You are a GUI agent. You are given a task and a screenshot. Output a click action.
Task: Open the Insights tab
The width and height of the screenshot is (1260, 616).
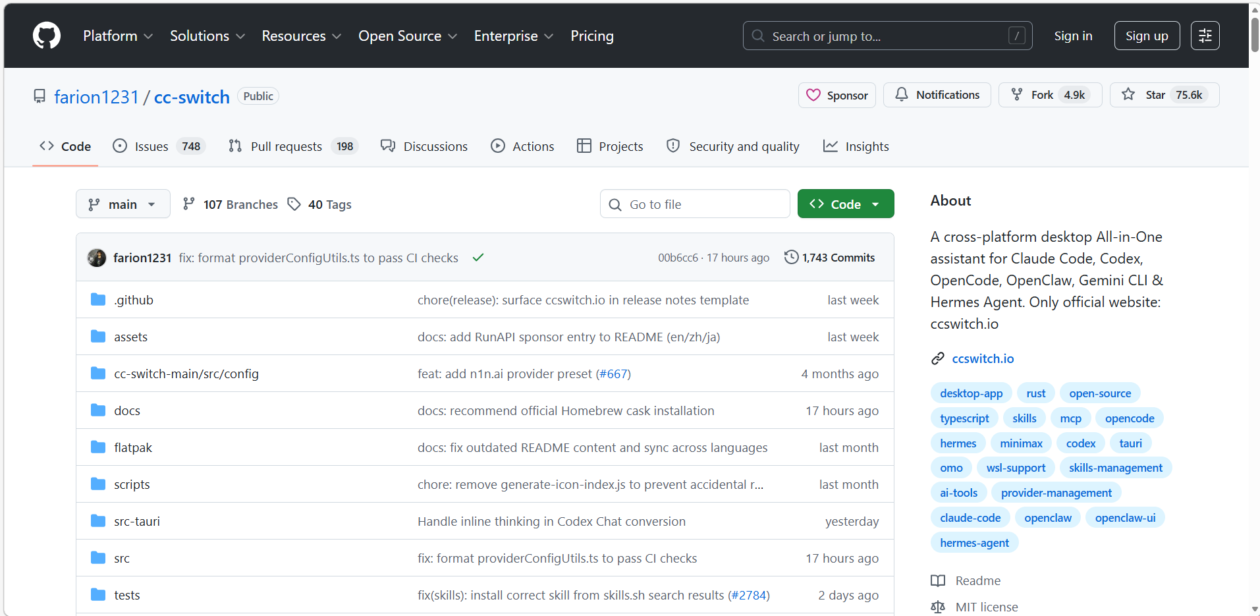[x=856, y=146]
